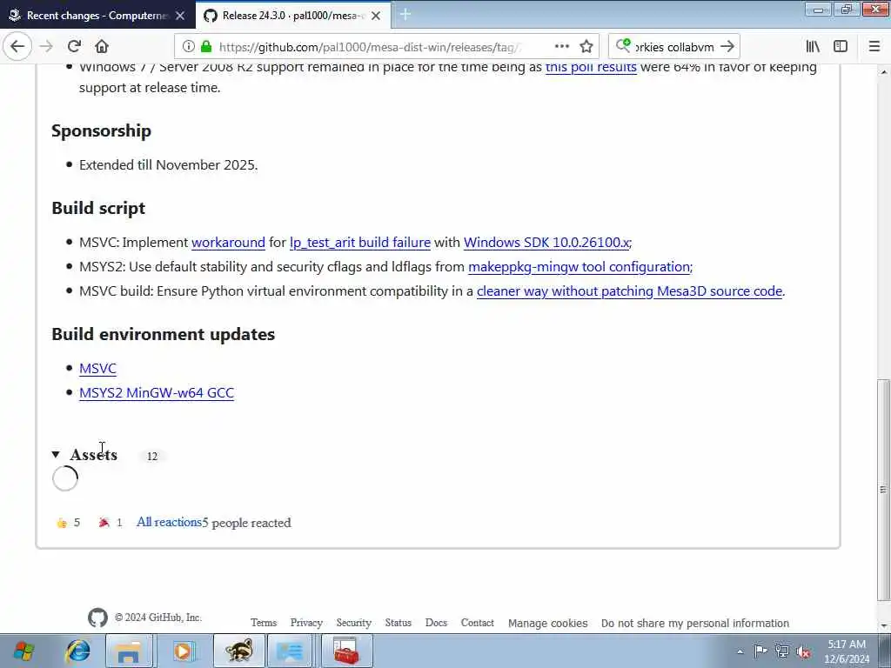
Task: Open Status footer link
Action: click(x=398, y=623)
